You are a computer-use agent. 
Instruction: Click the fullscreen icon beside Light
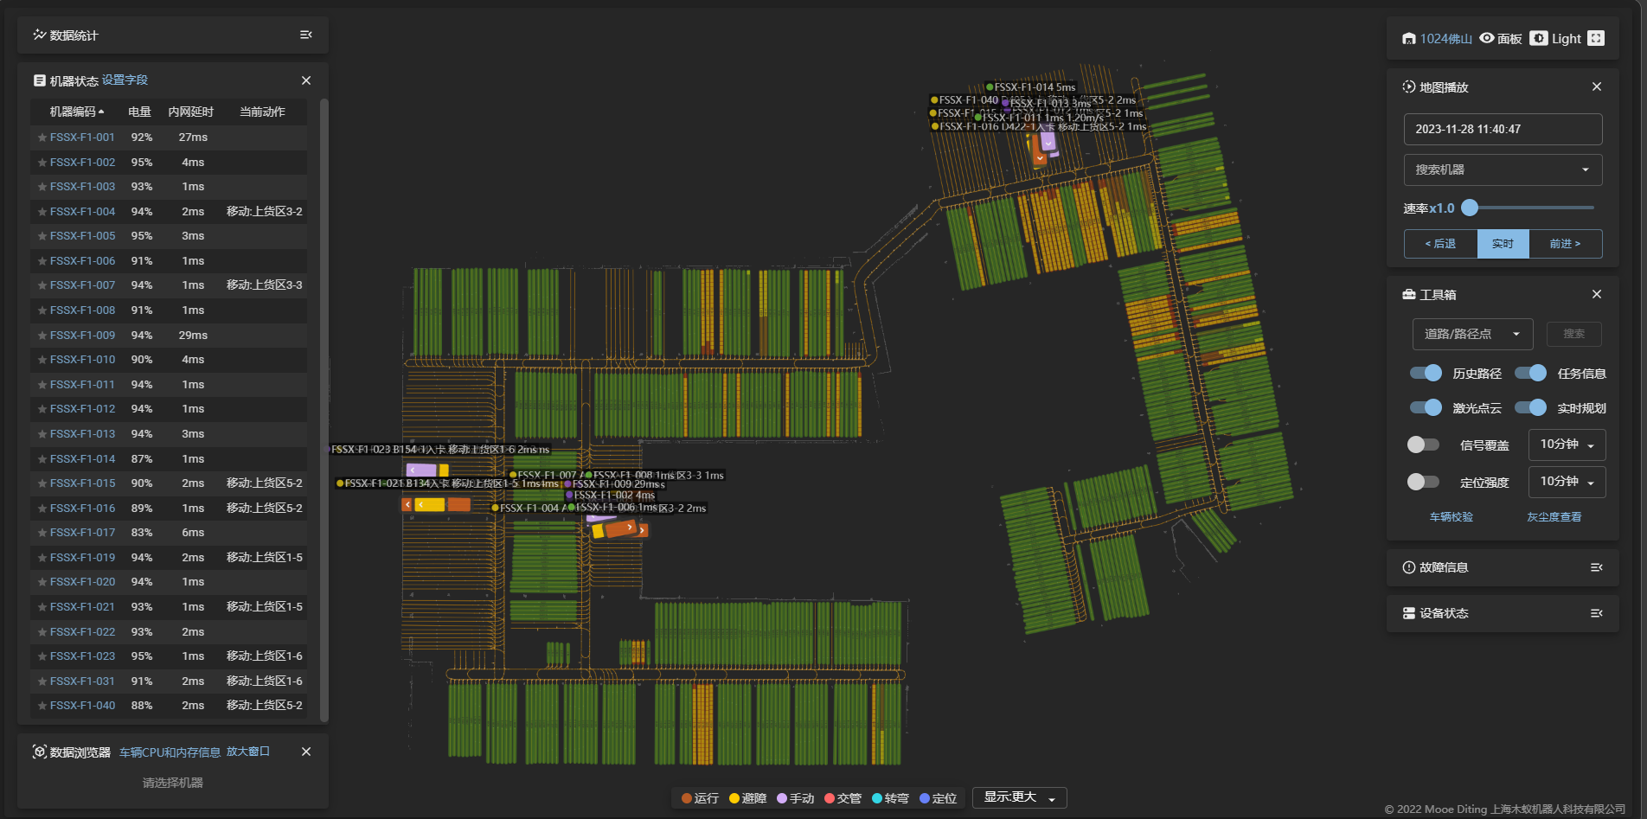(1596, 38)
